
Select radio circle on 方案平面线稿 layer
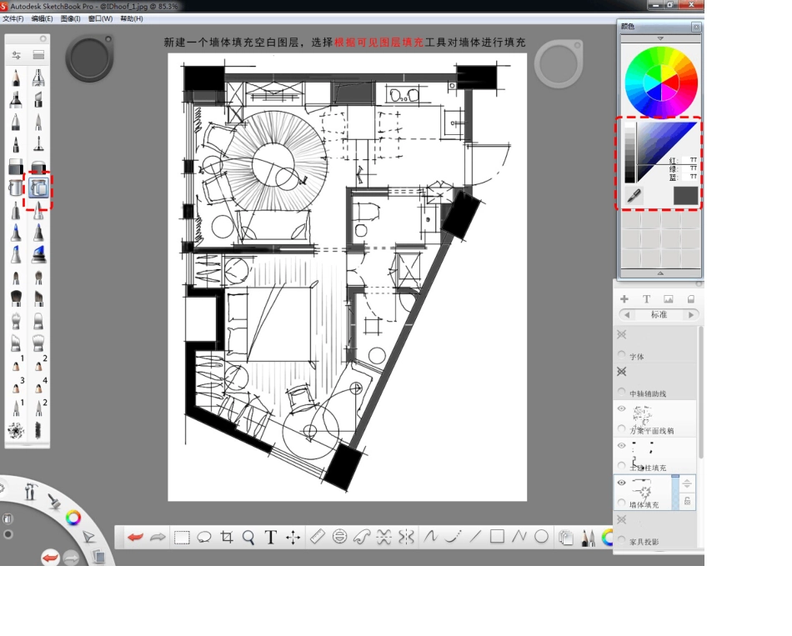[x=622, y=428]
